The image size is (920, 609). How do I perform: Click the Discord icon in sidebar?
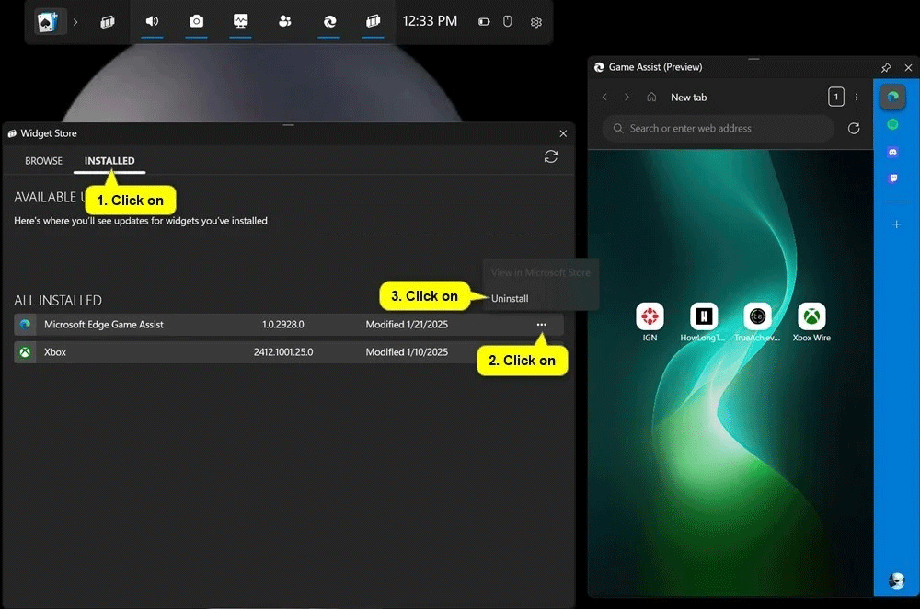click(893, 152)
